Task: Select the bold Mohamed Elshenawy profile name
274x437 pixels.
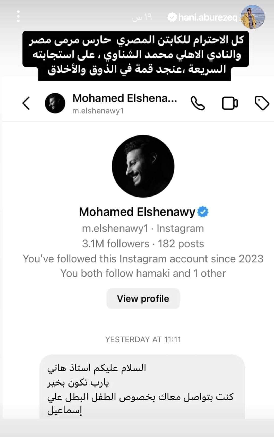Action: point(137,212)
